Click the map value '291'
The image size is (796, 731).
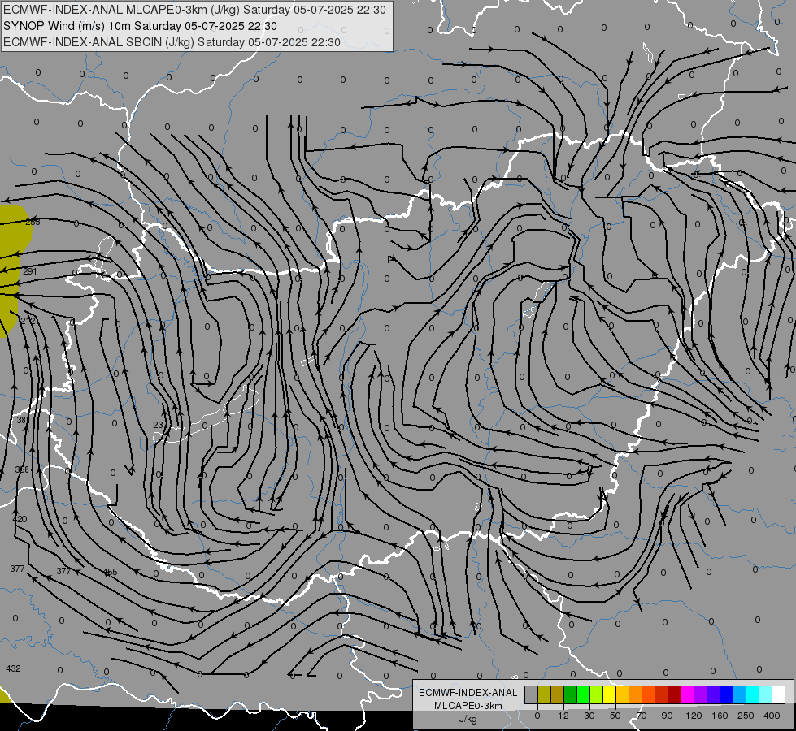click(30, 271)
